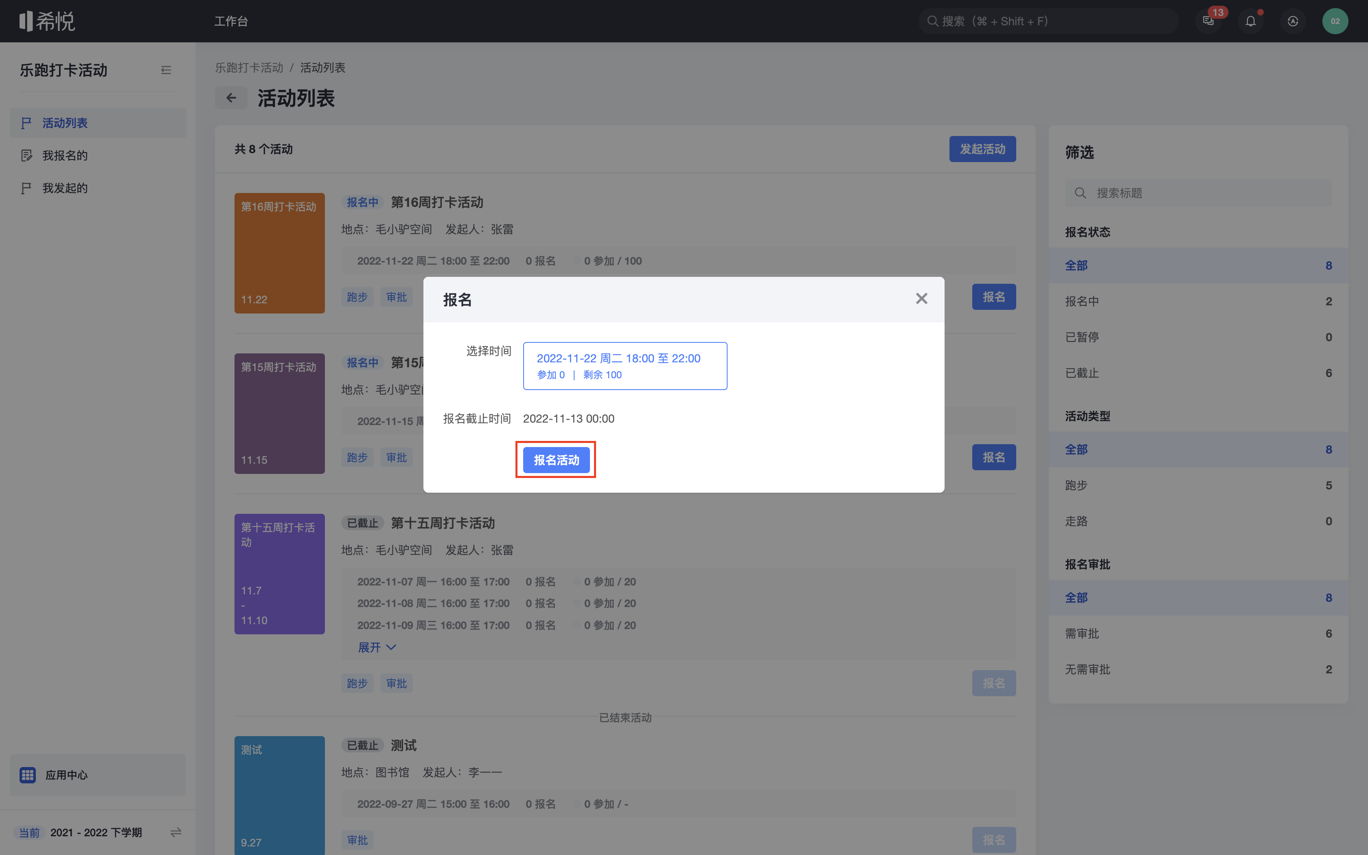This screenshot has width=1368, height=855.
Task: Filter 报名审批 by 无需审批
Action: [1198, 669]
